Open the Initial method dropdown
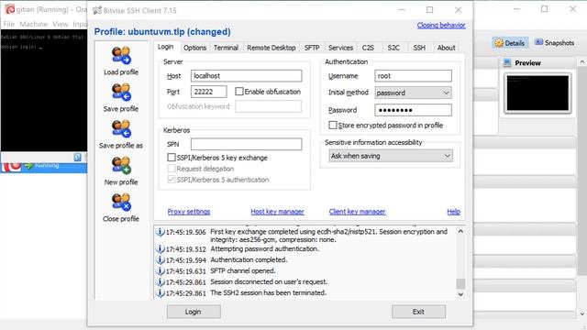587x330 pixels. 413,93
